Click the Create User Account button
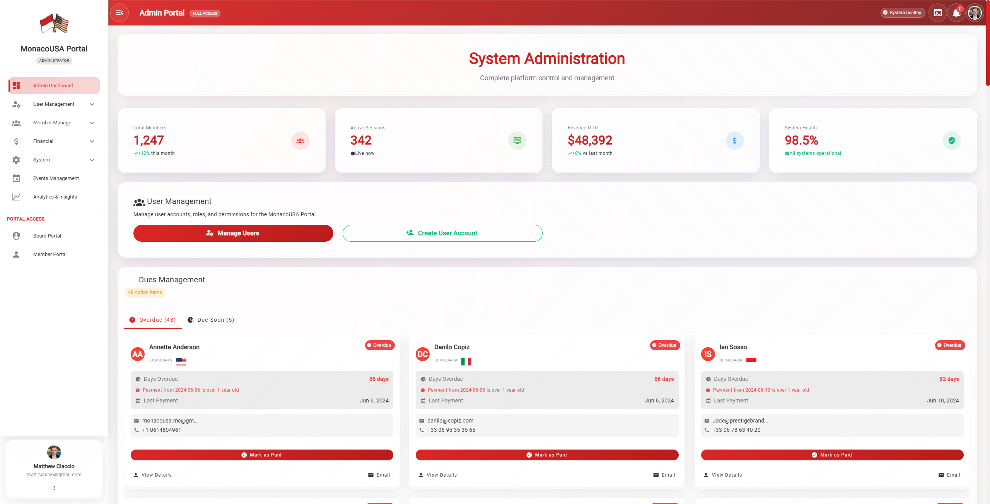This screenshot has height=504, width=990. 442,233
